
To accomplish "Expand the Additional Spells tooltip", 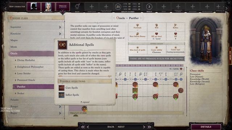I will (x=85, y=102).
